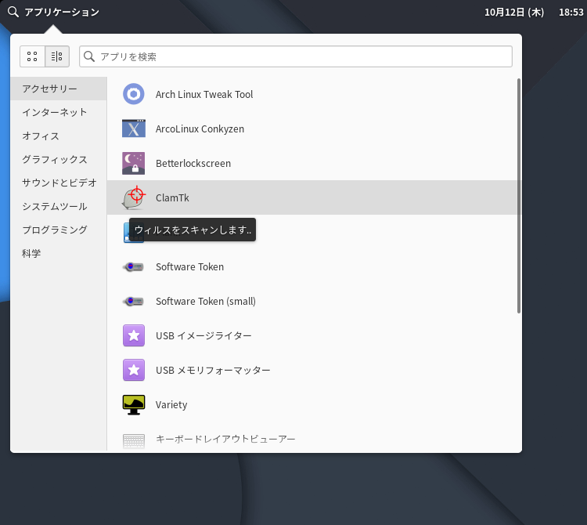The width and height of the screenshot is (587, 525).
Task: Switch to grid view
Action: pos(32,56)
